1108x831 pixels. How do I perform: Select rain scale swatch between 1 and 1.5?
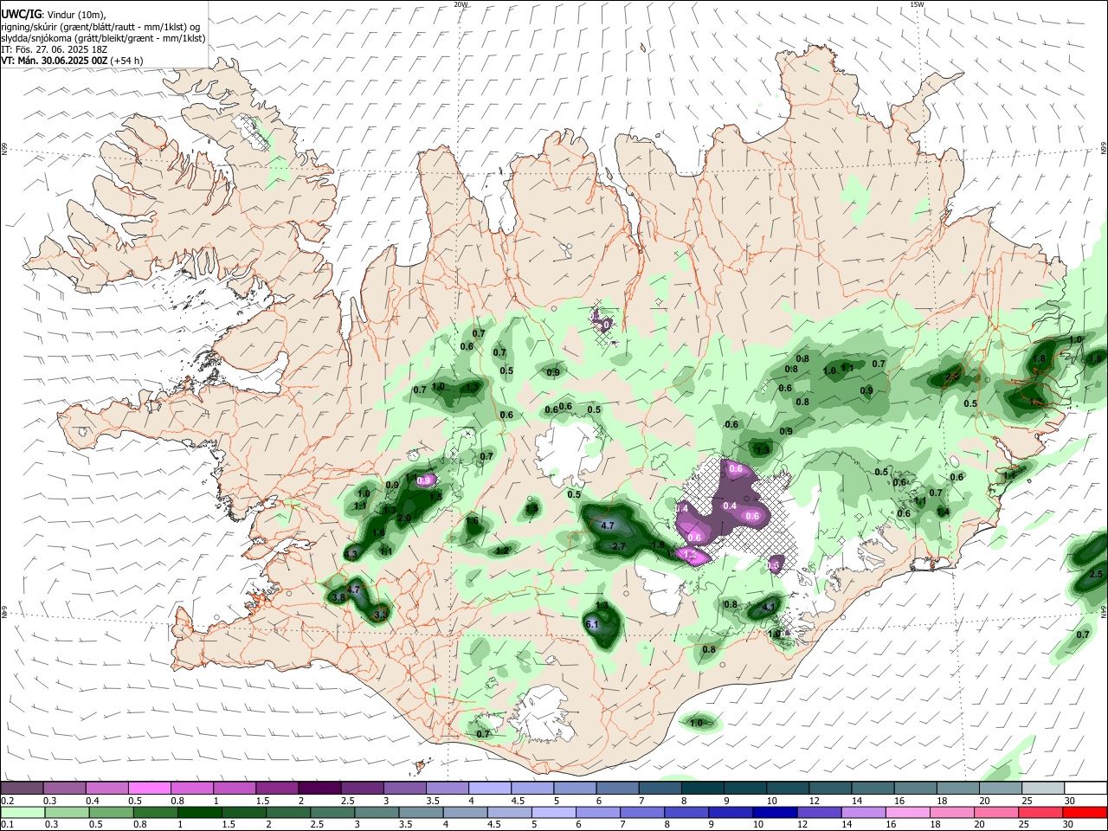[x=199, y=813]
